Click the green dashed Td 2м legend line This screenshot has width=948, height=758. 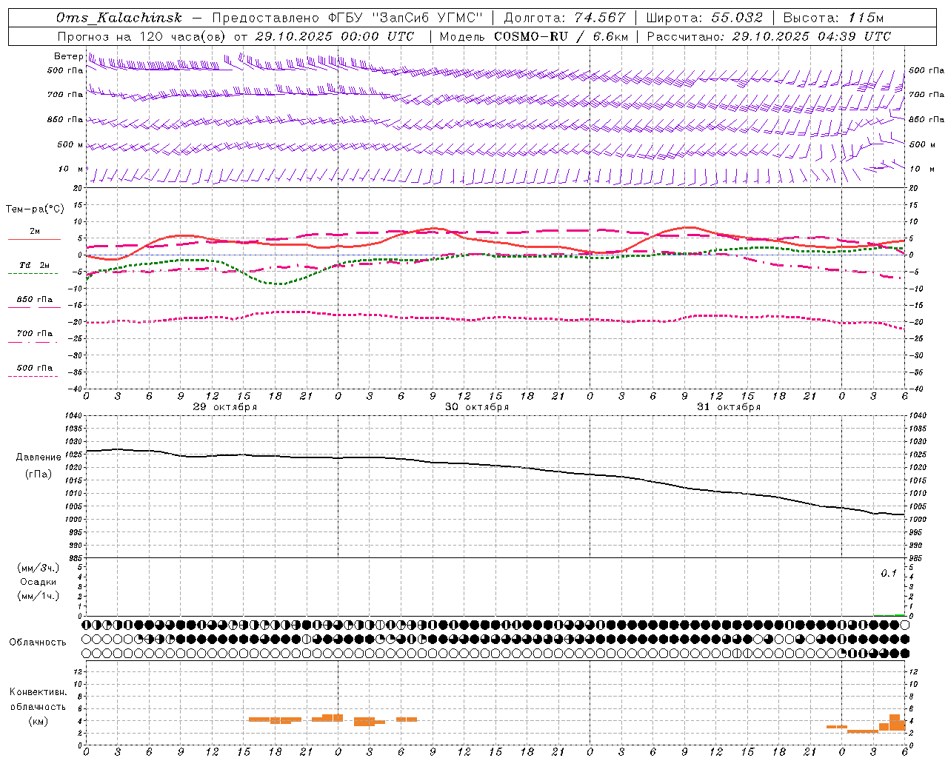[33, 274]
